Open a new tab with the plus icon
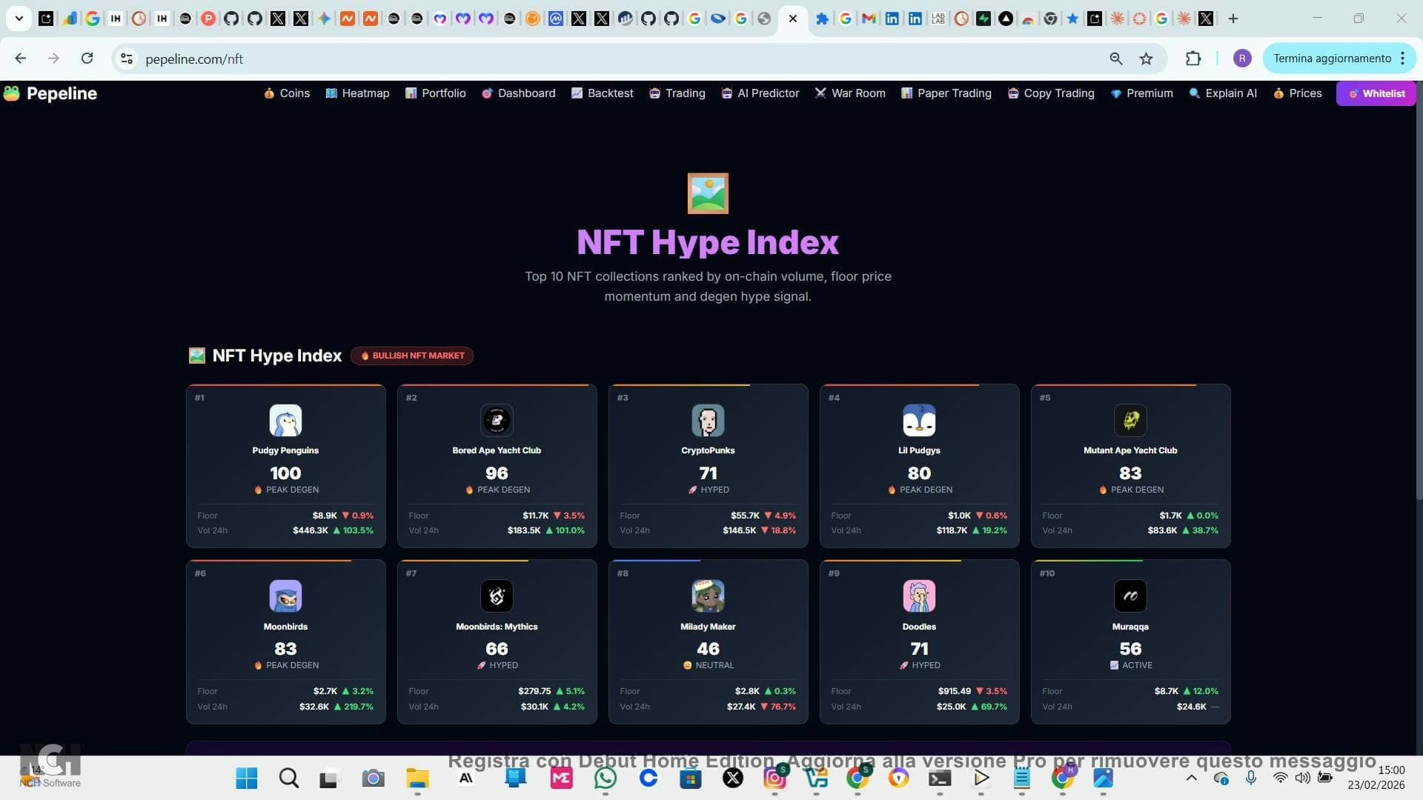1423x800 pixels. coord(1233,18)
